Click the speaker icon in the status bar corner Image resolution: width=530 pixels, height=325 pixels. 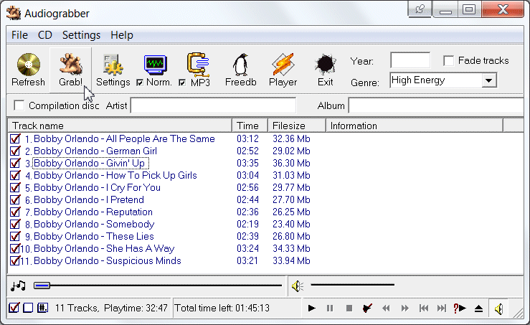coord(499,308)
